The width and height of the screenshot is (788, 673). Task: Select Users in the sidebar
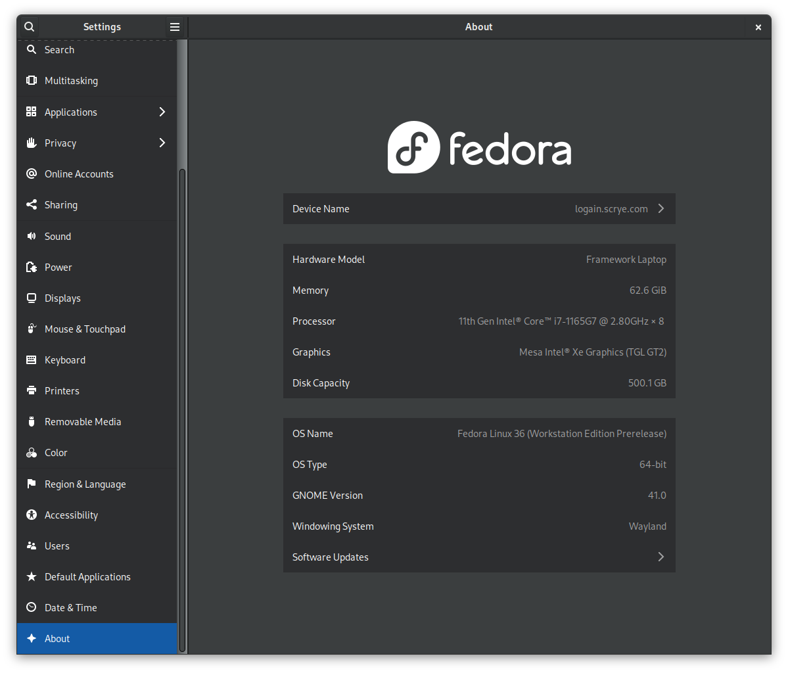(97, 546)
